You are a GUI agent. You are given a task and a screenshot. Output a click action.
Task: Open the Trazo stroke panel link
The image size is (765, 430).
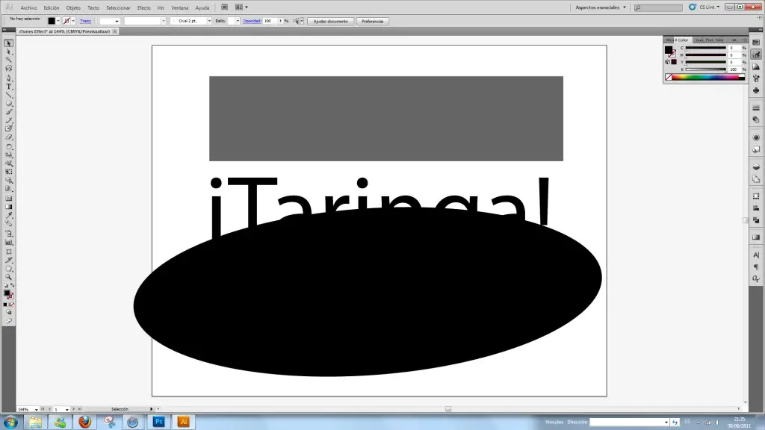point(85,21)
